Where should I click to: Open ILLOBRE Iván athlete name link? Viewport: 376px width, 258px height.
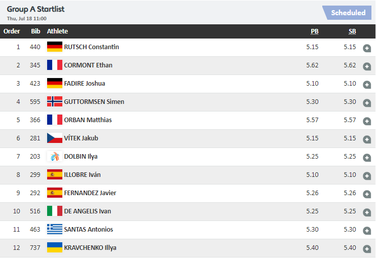pos(83,175)
